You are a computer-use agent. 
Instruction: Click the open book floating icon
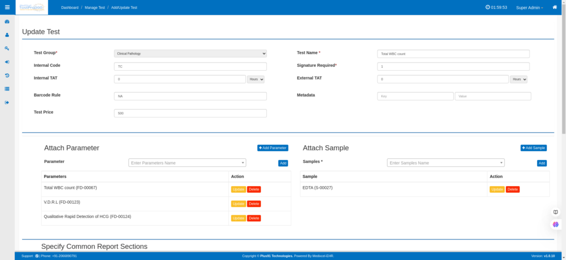click(555, 212)
